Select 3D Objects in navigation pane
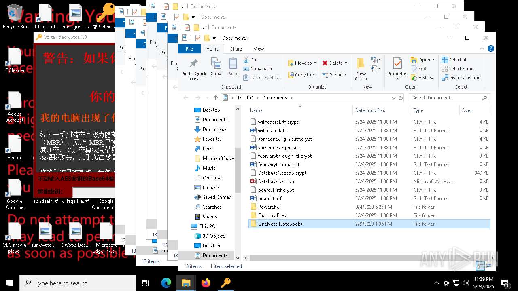 (214, 236)
